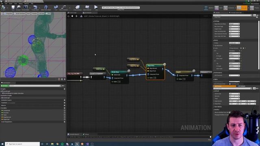Image resolution: width=260 pixels, height=146 pixels.
Task: Toggle the first Notifies checkbox
Action: click(x=230, y=112)
